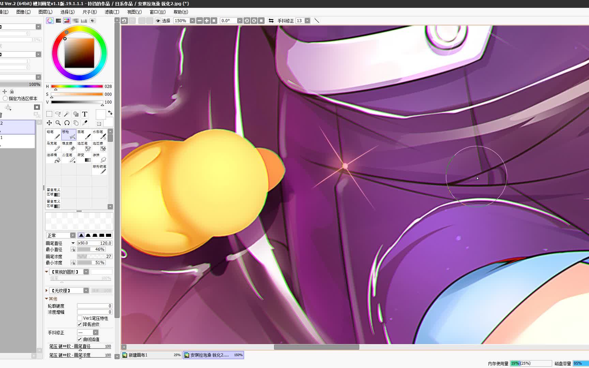Open the rotation angle 0.0° dropdown
This screenshot has width=589, height=368.
240,21
